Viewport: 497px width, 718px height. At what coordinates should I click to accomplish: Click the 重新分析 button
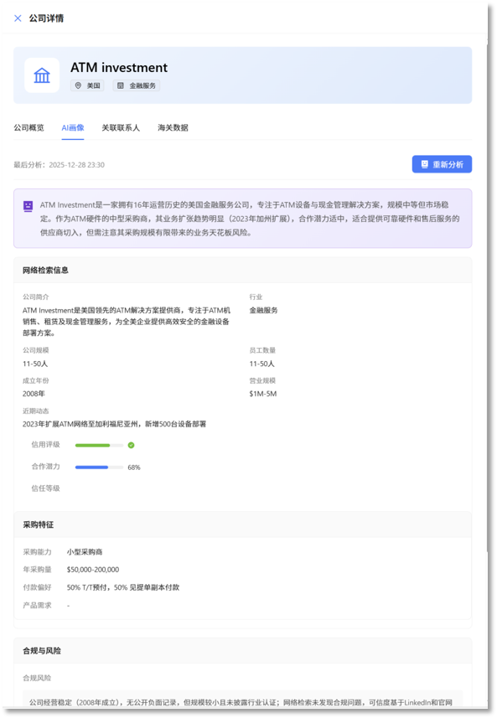point(442,164)
